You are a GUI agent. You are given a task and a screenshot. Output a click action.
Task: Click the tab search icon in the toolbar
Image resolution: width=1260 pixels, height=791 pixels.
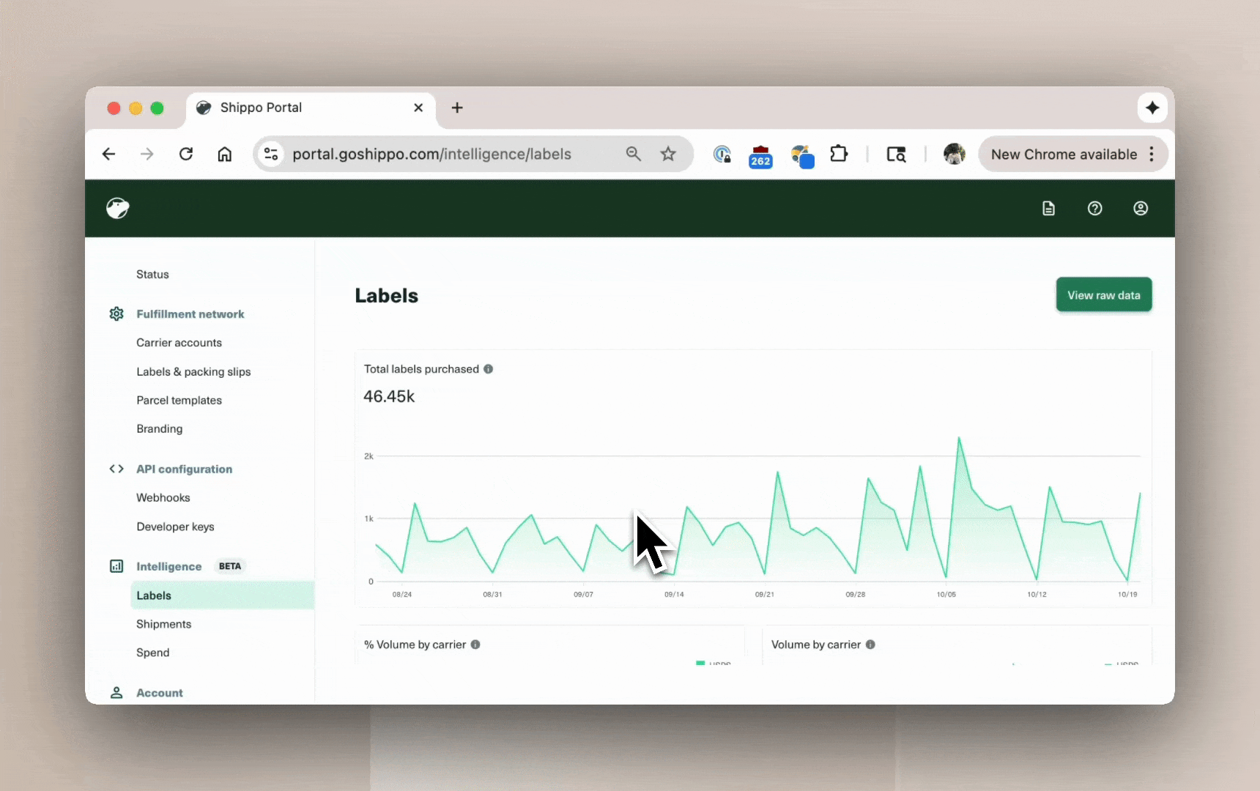(x=896, y=154)
